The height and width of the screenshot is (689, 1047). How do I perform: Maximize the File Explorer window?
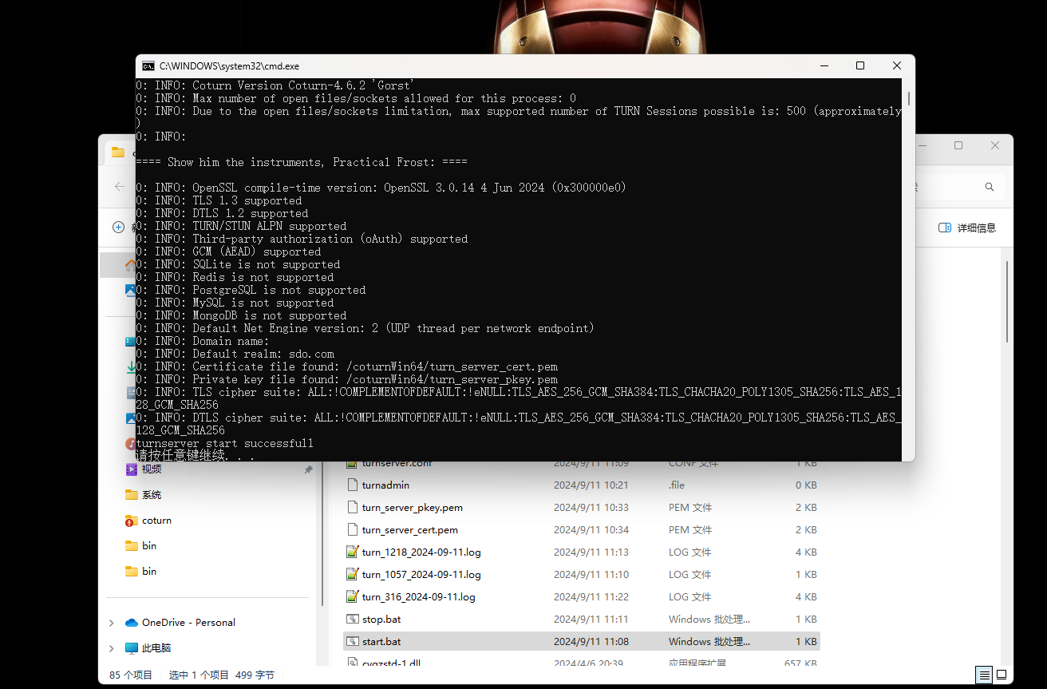pyautogui.click(x=958, y=145)
